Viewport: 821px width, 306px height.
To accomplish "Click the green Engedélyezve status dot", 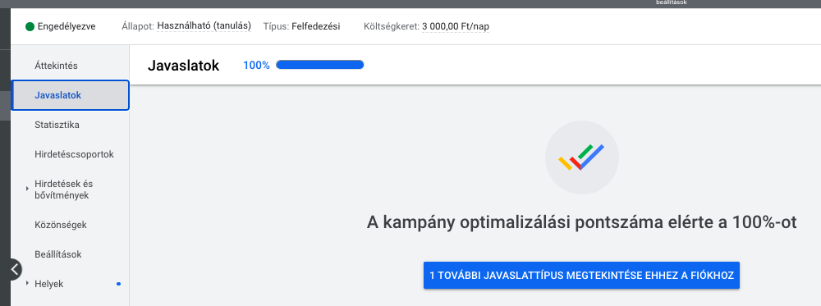I will [x=30, y=26].
